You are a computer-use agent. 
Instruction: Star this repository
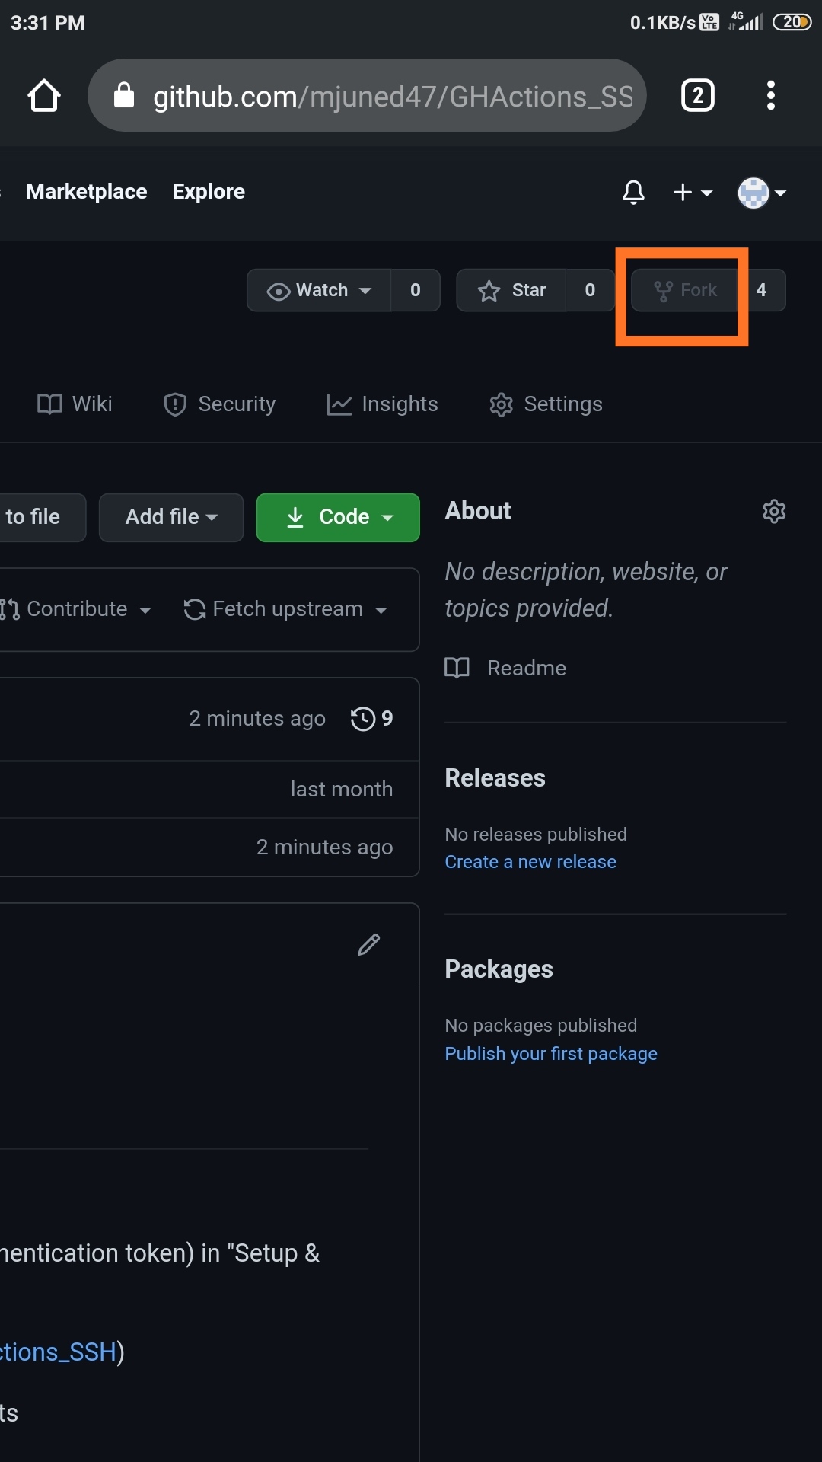[511, 290]
